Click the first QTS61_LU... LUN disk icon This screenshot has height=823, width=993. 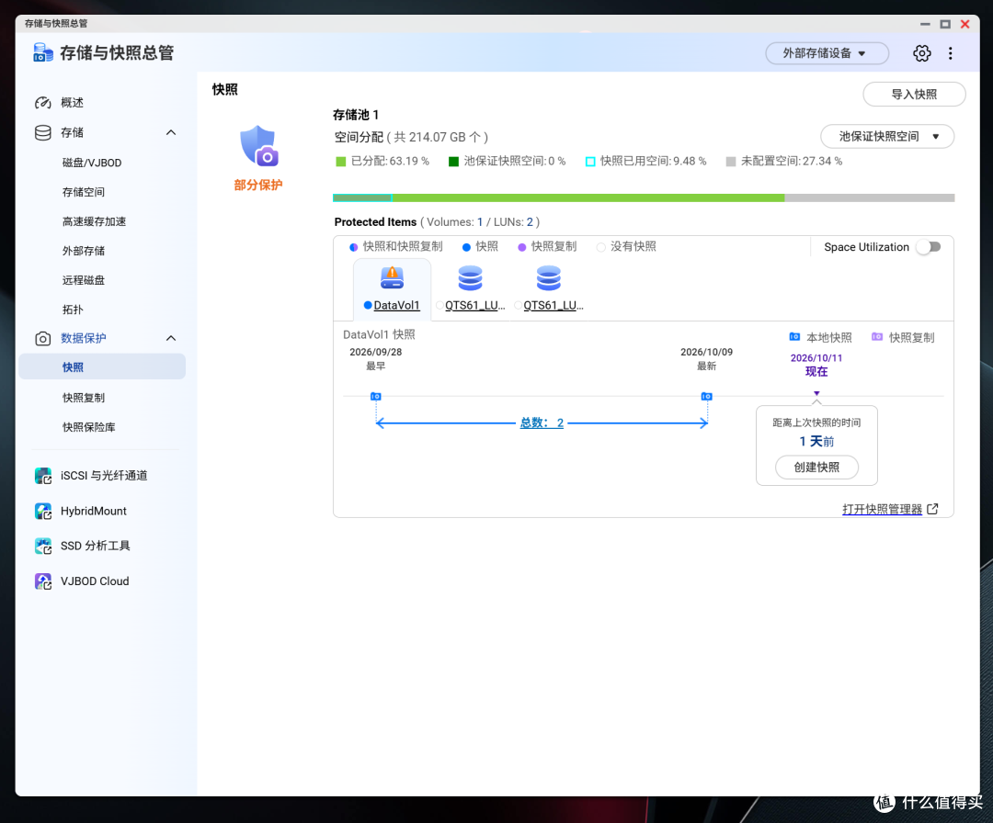tap(470, 277)
